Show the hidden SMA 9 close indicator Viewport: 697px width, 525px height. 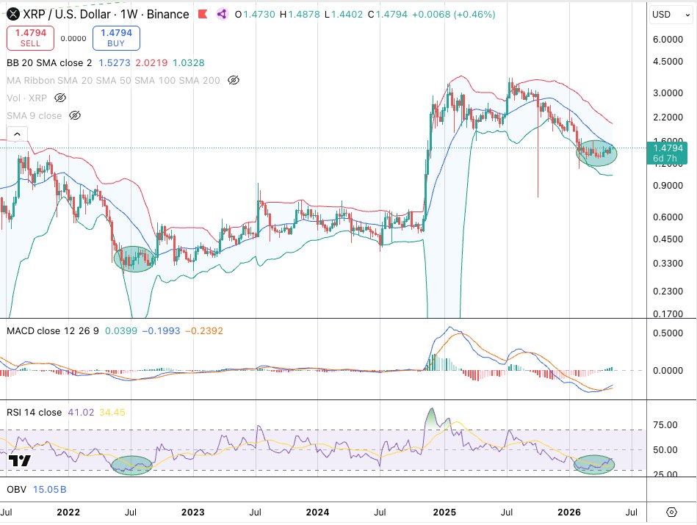(x=75, y=115)
